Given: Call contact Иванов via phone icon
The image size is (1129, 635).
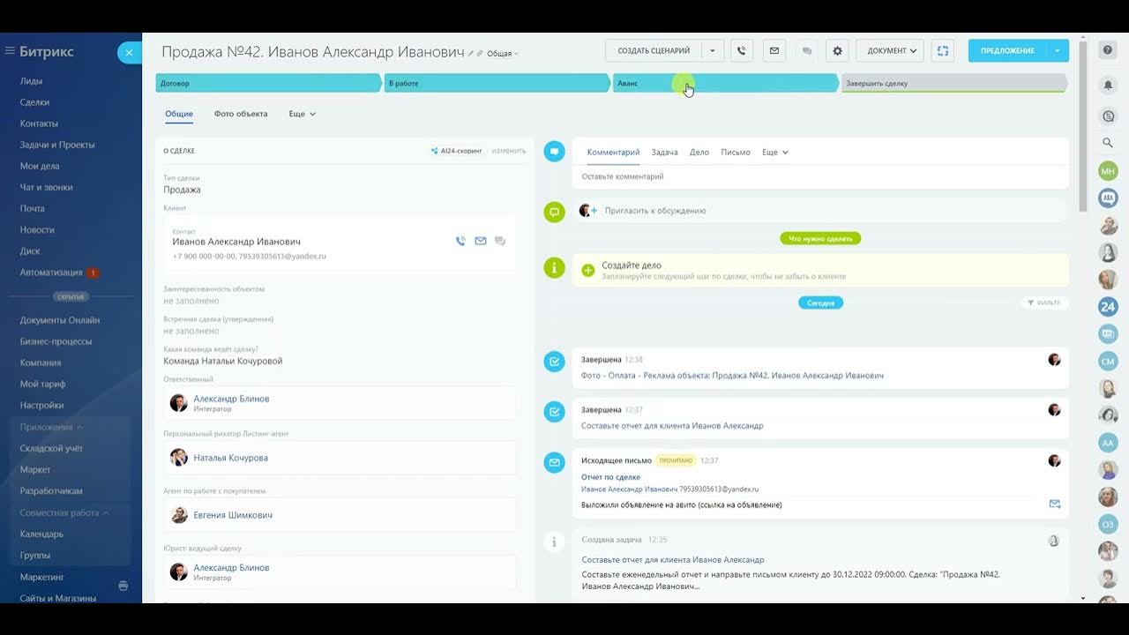Looking at the screenshot, I should point(460,241).
